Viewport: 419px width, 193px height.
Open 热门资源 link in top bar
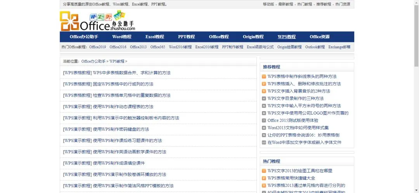click(343, 4)
